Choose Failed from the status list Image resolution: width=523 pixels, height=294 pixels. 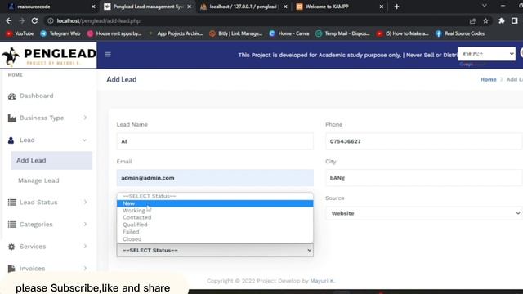[215, 232]
